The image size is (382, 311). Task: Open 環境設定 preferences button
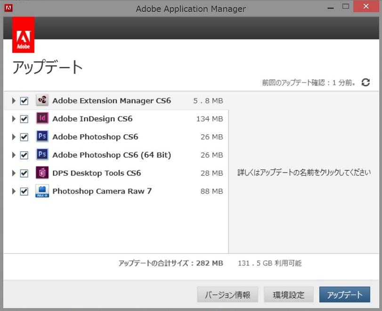[x=289, y=295]
